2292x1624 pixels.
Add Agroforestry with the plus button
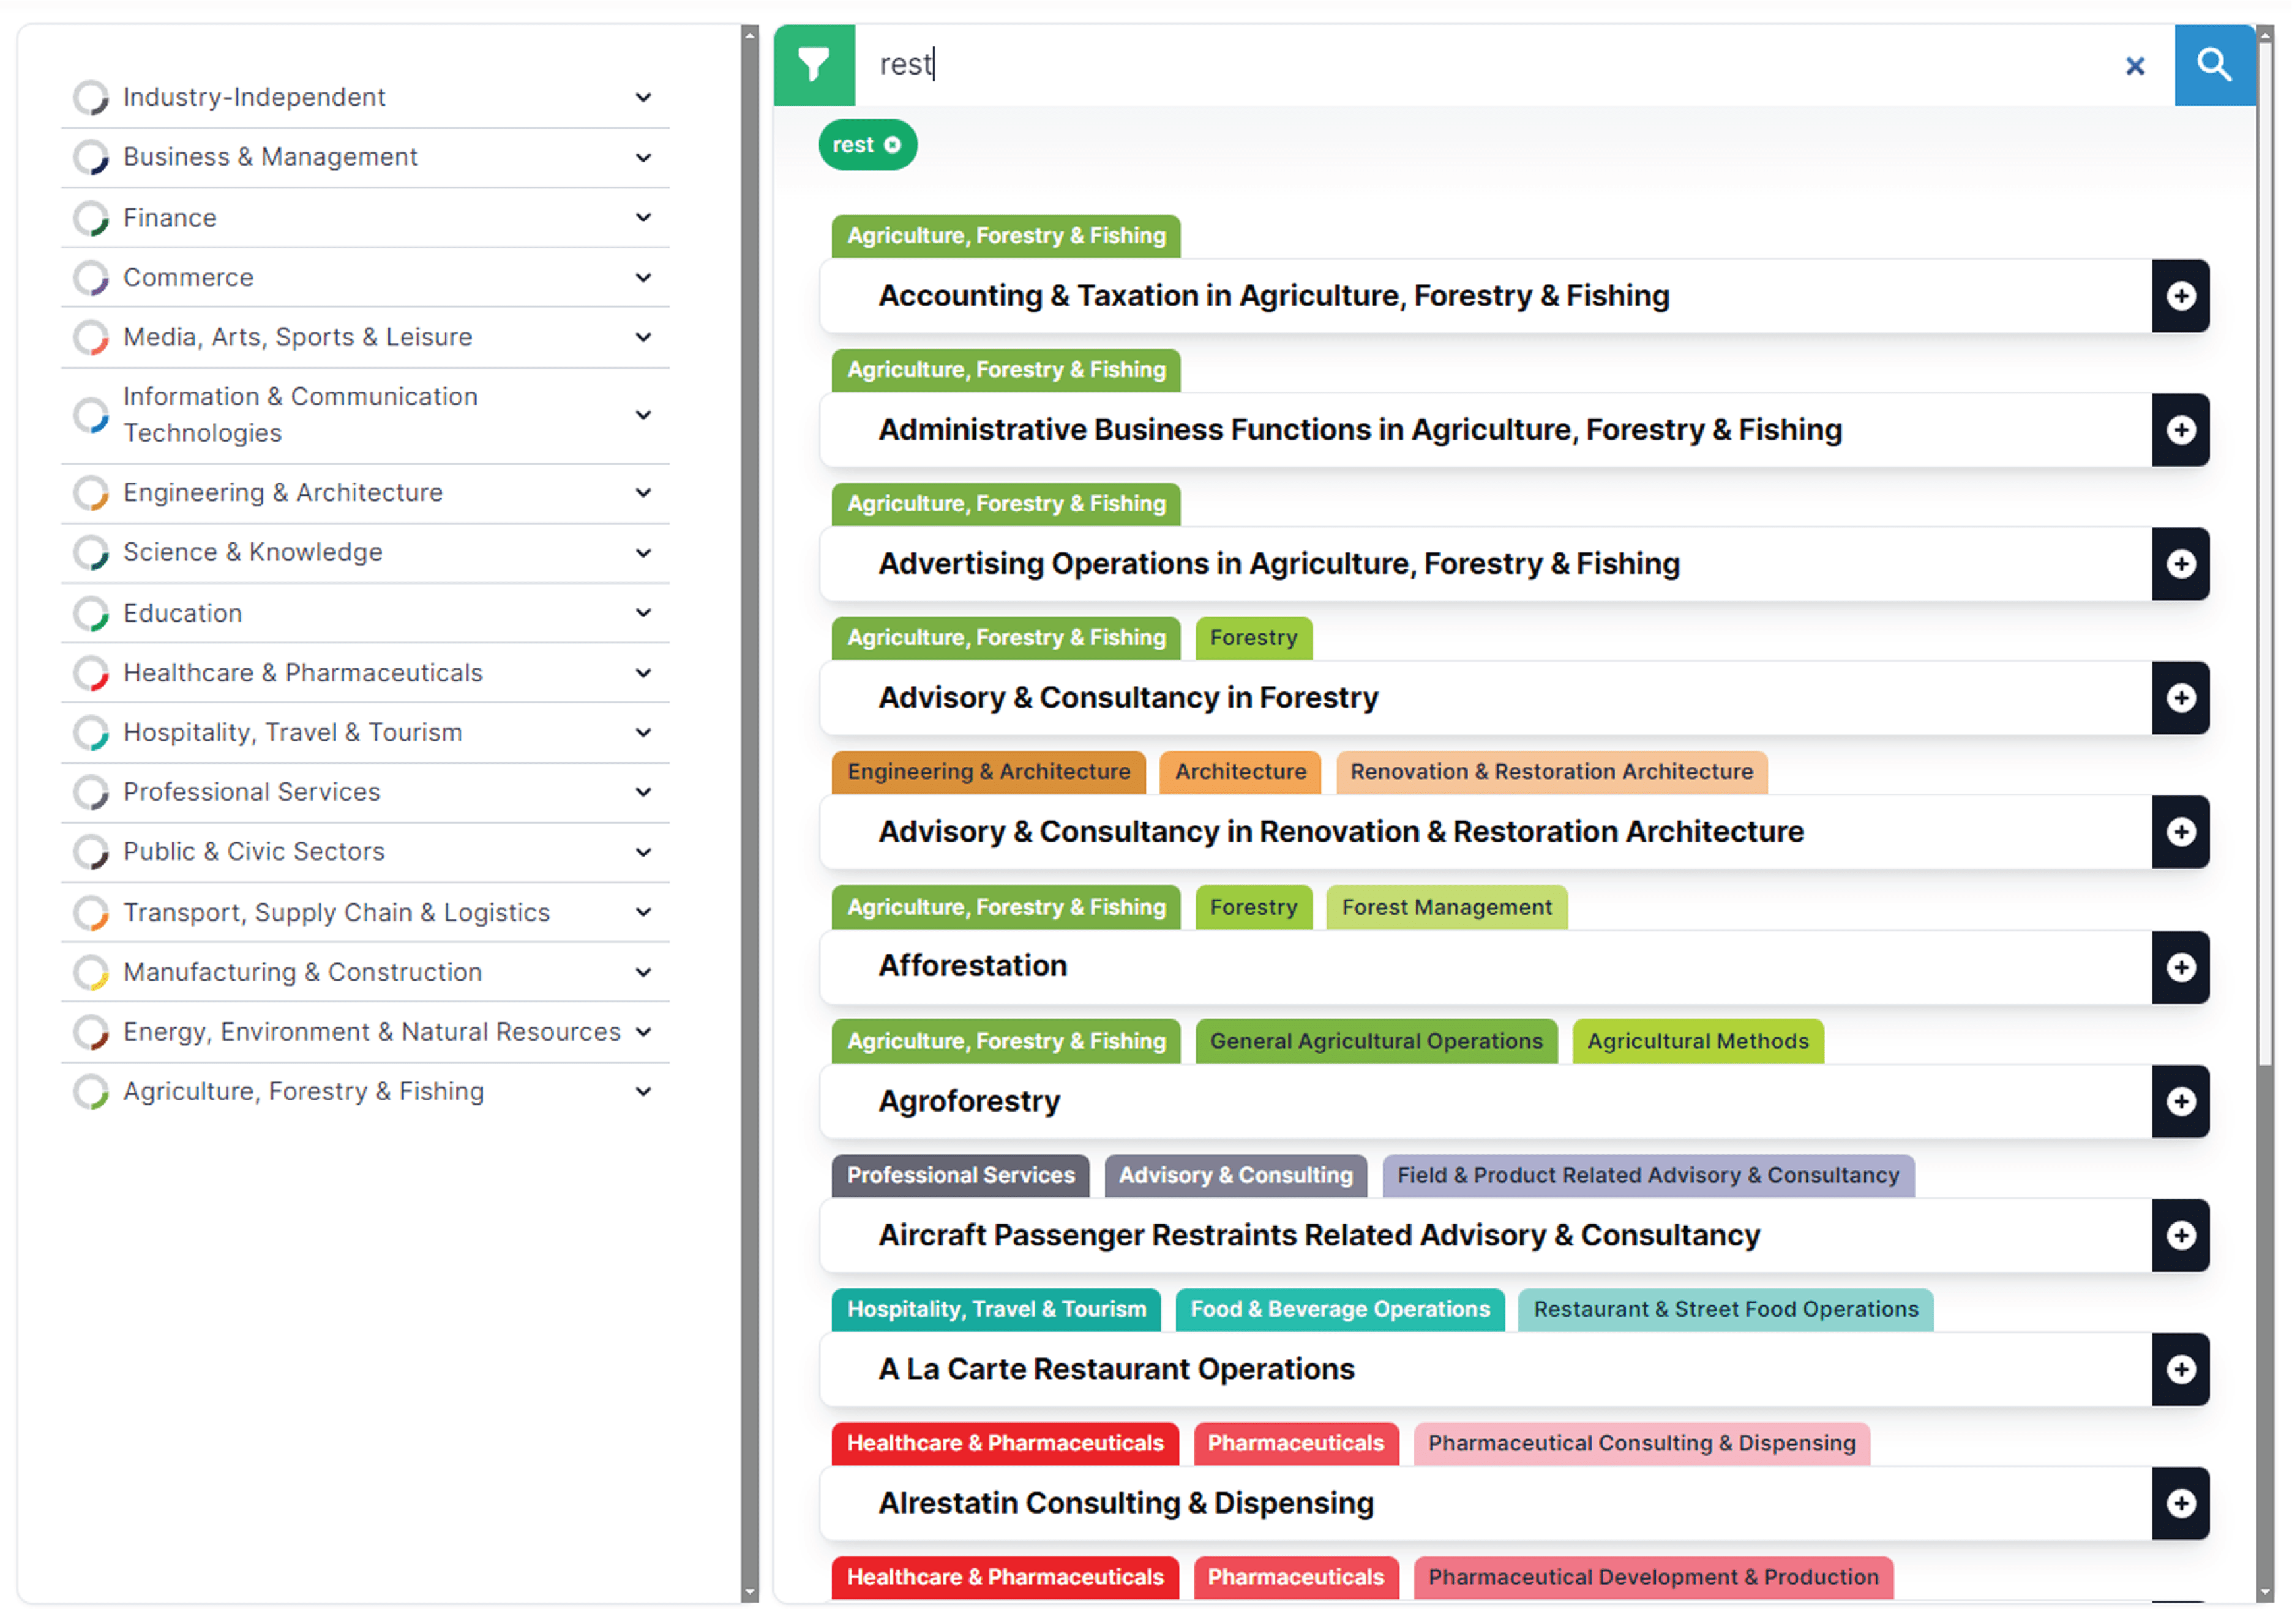point(2180,1101)
